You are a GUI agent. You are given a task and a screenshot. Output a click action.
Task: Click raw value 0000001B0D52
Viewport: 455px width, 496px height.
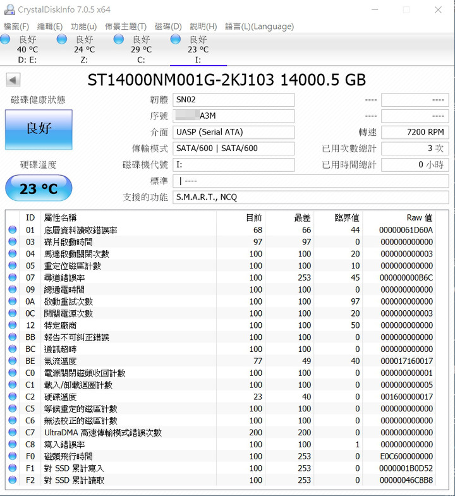point(406,468)
